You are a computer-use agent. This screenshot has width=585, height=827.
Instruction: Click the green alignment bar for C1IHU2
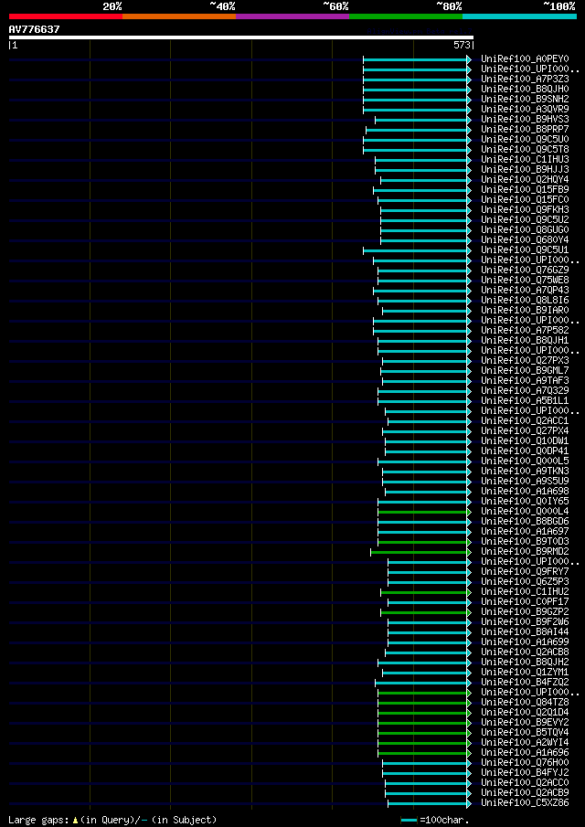(425, 593)
